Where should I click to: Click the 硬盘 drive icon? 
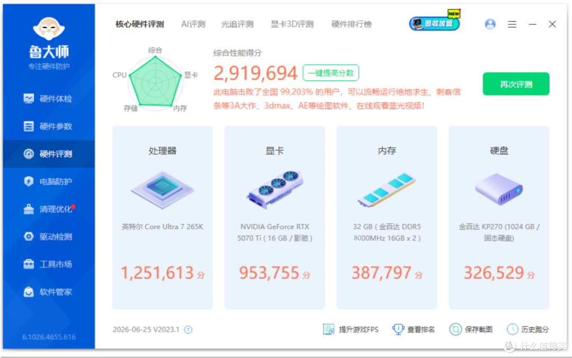(499, 189)
